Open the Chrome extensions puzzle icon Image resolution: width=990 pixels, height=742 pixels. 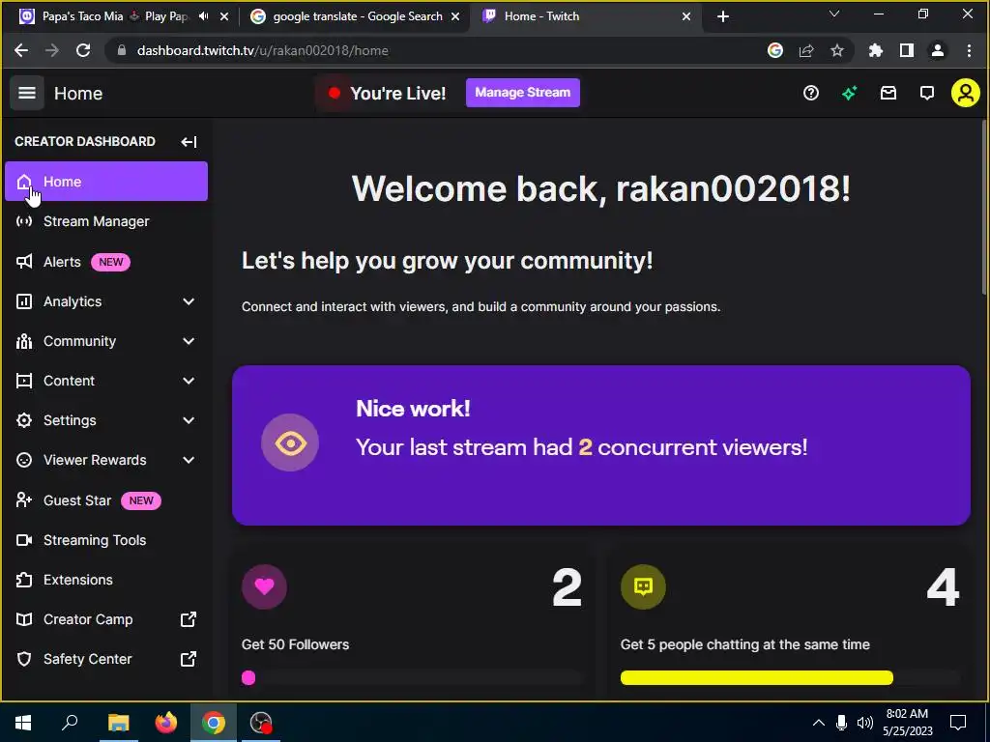point(876,50)
